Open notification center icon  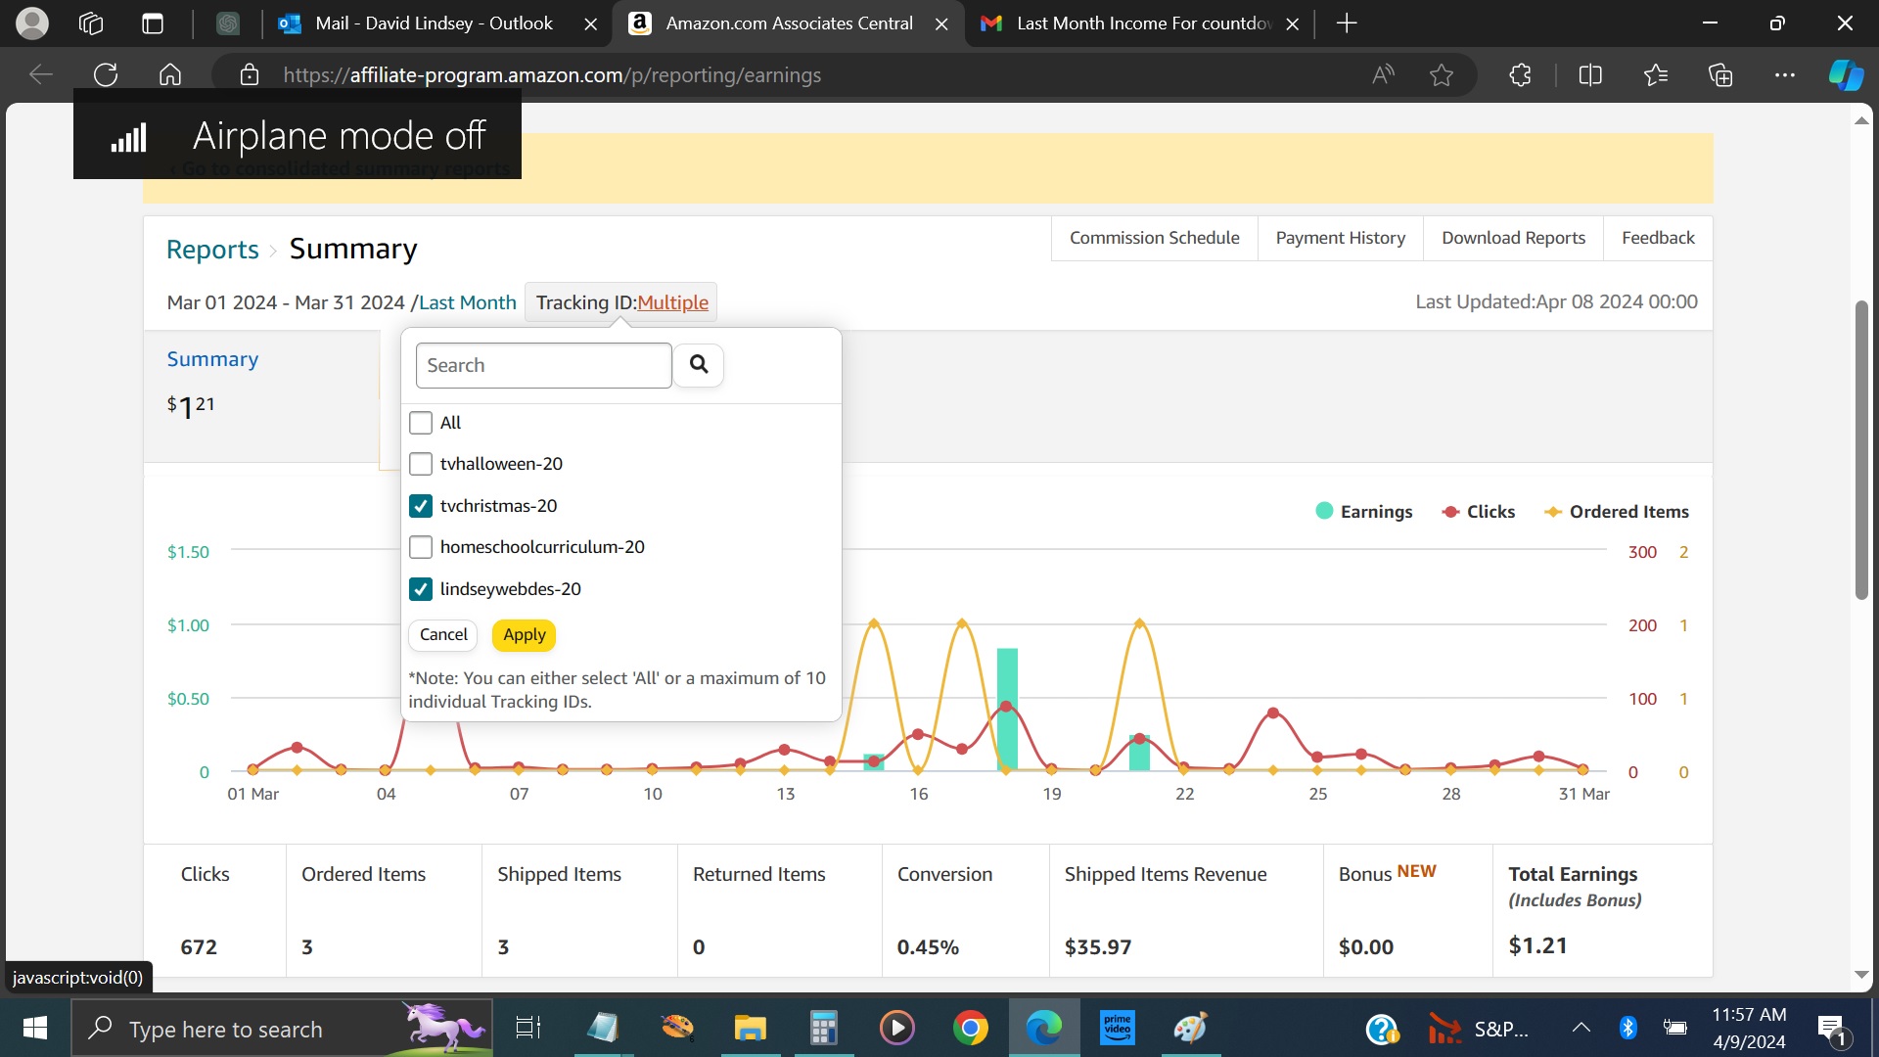1830,1029
